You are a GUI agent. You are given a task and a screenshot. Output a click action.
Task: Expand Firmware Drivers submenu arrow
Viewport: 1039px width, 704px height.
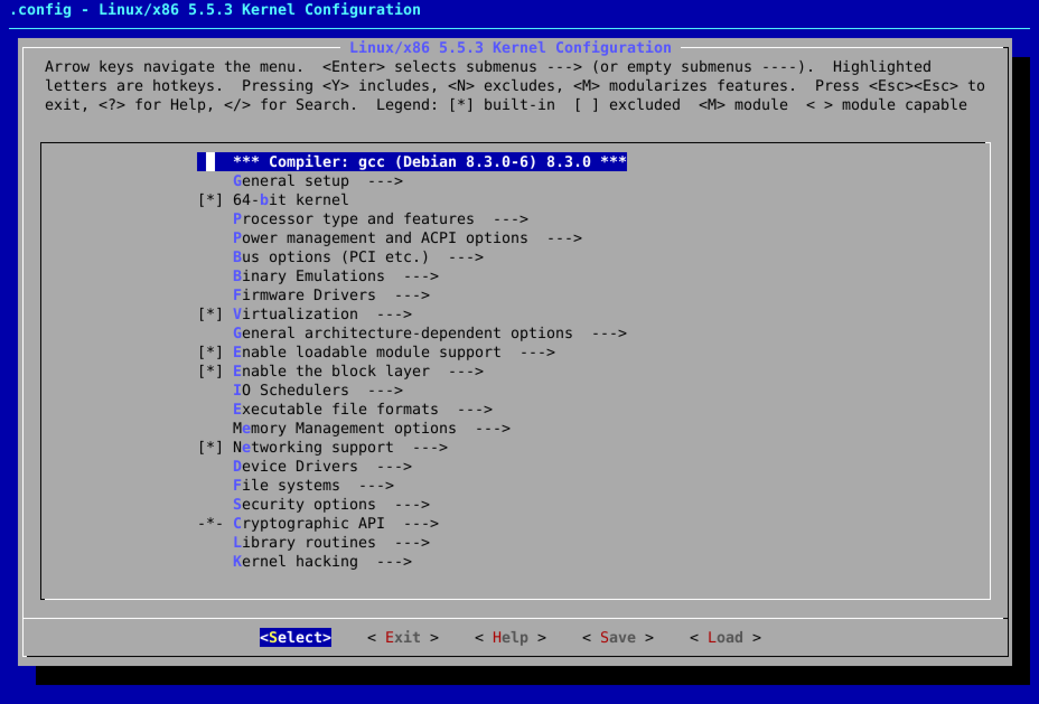pyautogui.click(x=412, y=295)
